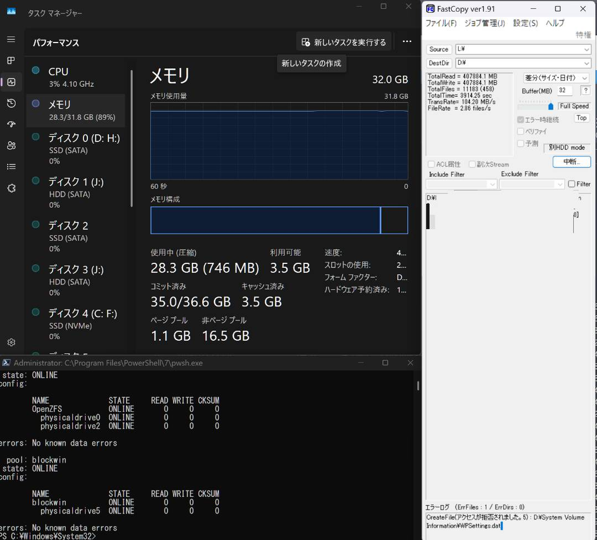The width and height of the screenshot is (597, 540).
Task: Click the 中断 cancel button
Action: click(x=571, y=162)
